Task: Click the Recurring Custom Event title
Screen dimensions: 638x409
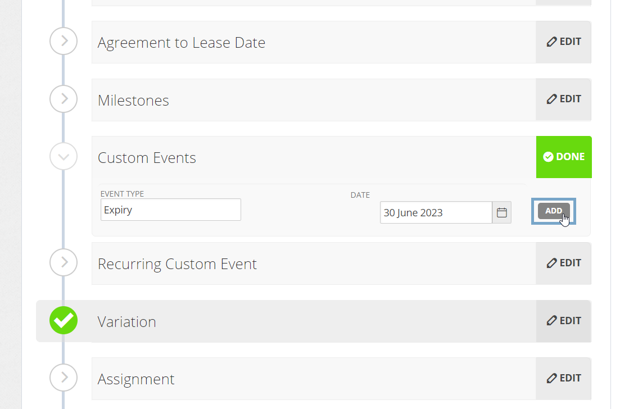Action: [x=178, y=264]
